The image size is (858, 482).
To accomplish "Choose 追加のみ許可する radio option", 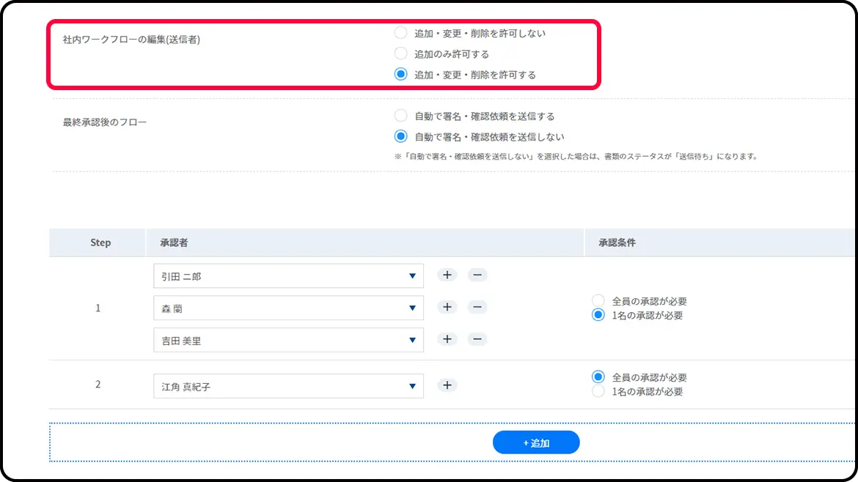I will point(400,53).
